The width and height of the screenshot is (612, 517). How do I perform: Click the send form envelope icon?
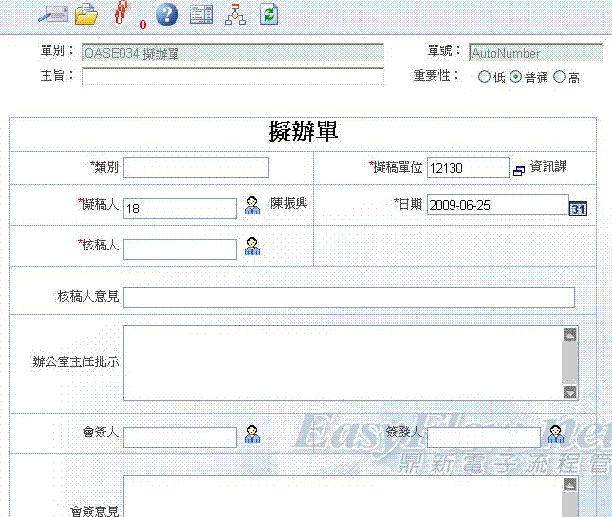coord(52,14)
